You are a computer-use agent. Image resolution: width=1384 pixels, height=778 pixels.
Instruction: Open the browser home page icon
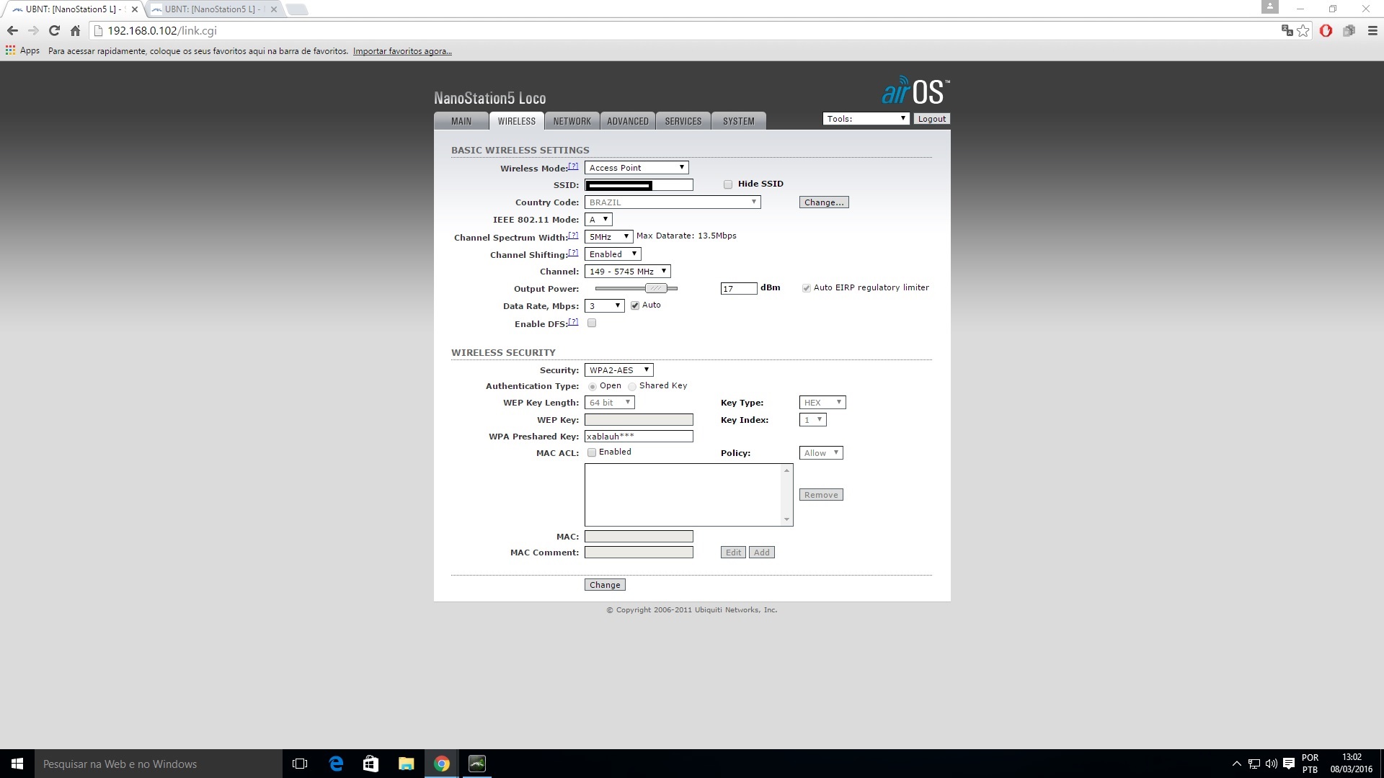[x=75, y=31]
